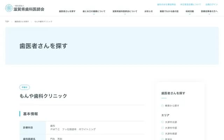This screenshot has width=224, height=140.
Task: Expand chevron under 滋賀県歯科医師会について
Action: coord(125,14)
